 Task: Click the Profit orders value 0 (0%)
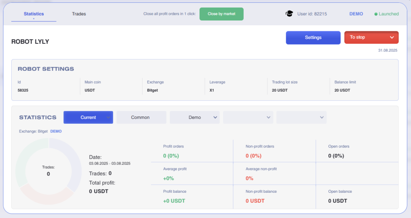[x=171, y=156]
